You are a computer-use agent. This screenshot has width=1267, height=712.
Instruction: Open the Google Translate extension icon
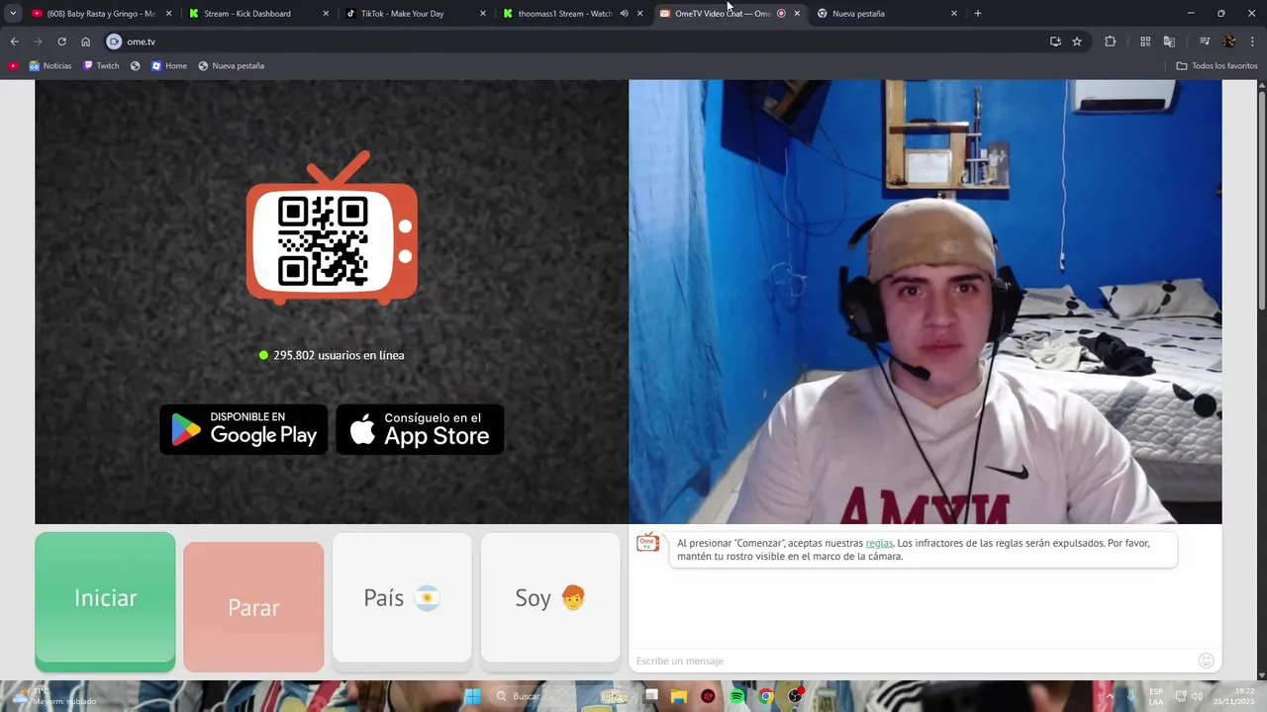tap(1169, 42)
